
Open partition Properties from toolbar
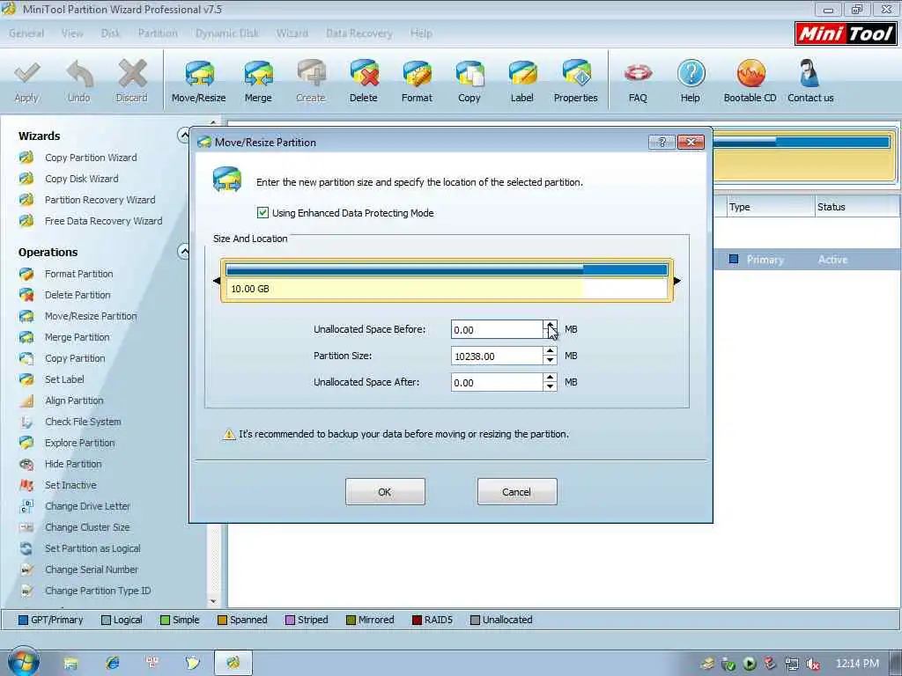pos(575,82)
